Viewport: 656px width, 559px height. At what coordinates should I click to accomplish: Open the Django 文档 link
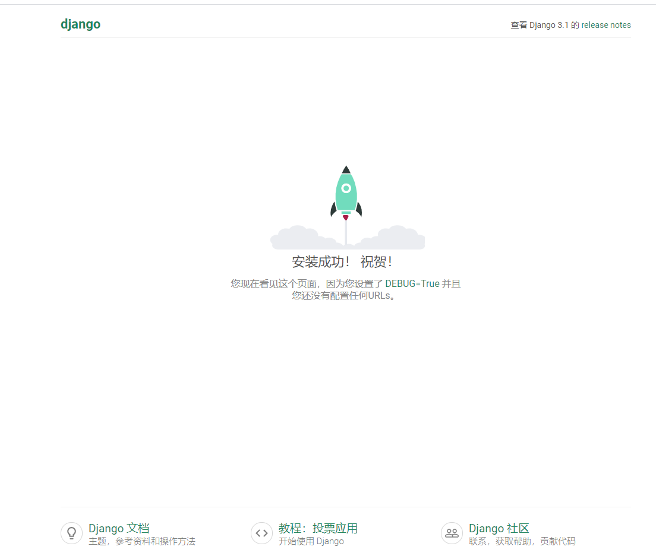pos(119,528)
